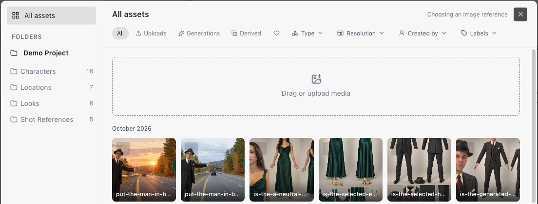Select the is-the-selected-e green skirt thumbnail
The image size is (538, 204).
click(x=350, y=170)
